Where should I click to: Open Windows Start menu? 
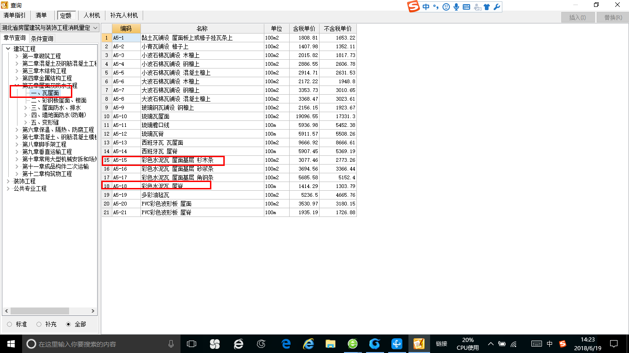tap(11, 343)
